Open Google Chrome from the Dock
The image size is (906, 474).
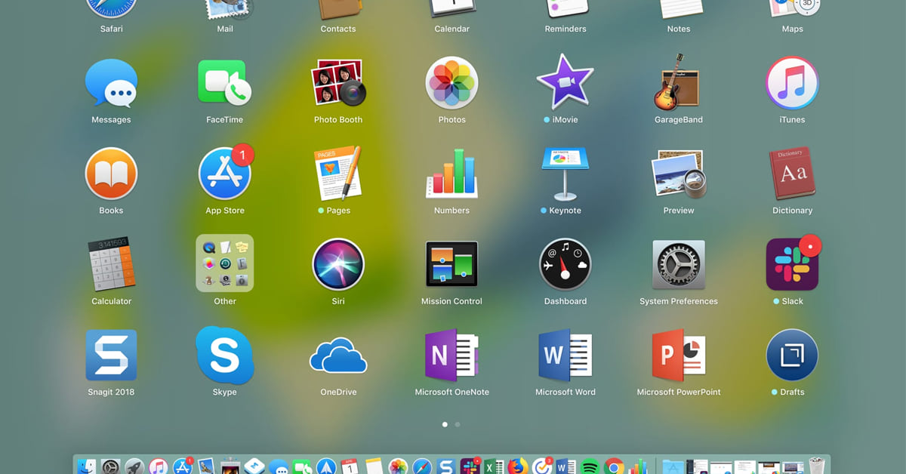[x=614, y=467]
